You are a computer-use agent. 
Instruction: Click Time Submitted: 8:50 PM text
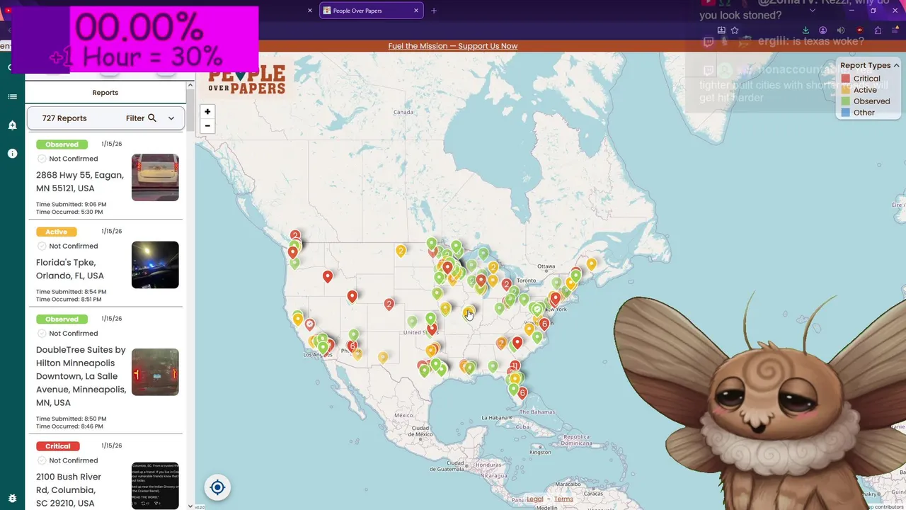(71, 419)
